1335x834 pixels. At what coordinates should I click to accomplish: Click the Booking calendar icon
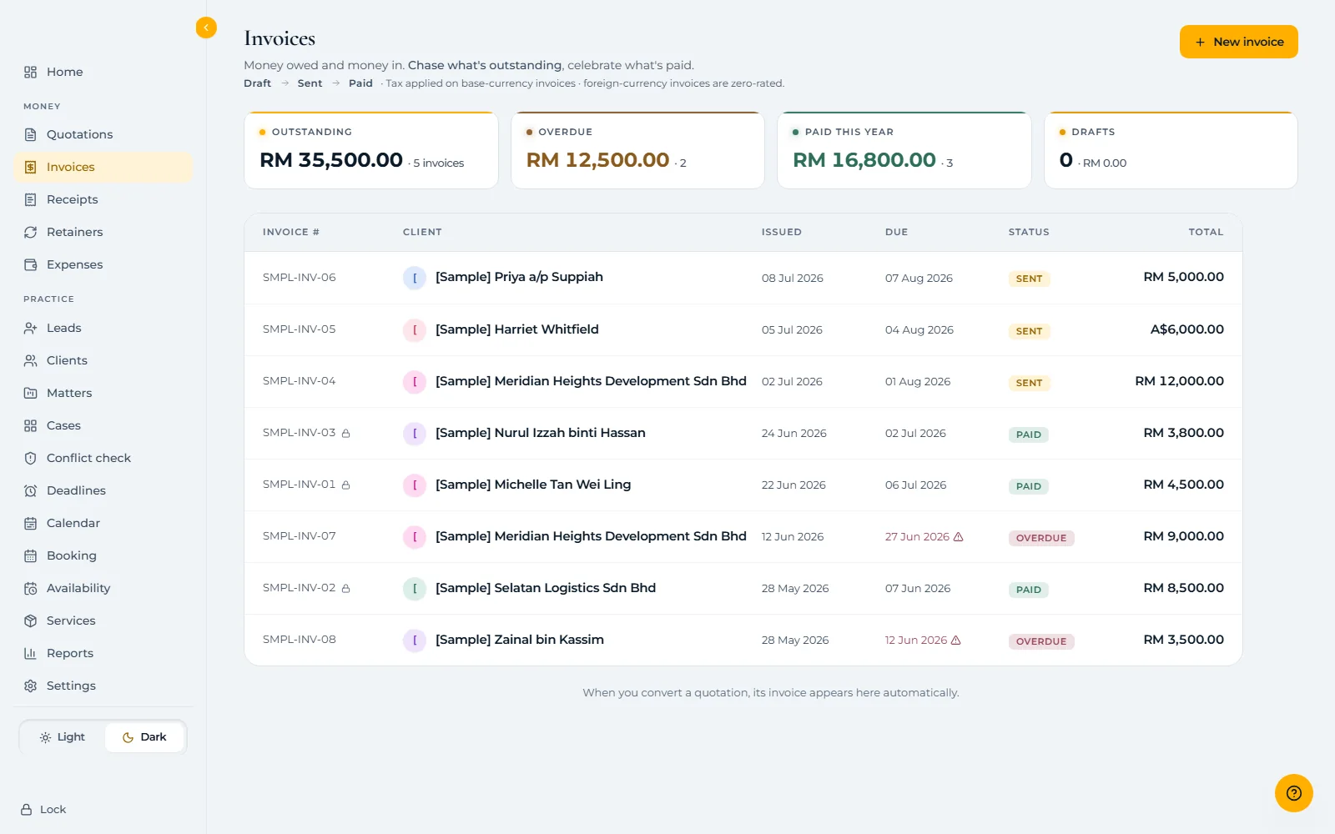tap(31, 555)
